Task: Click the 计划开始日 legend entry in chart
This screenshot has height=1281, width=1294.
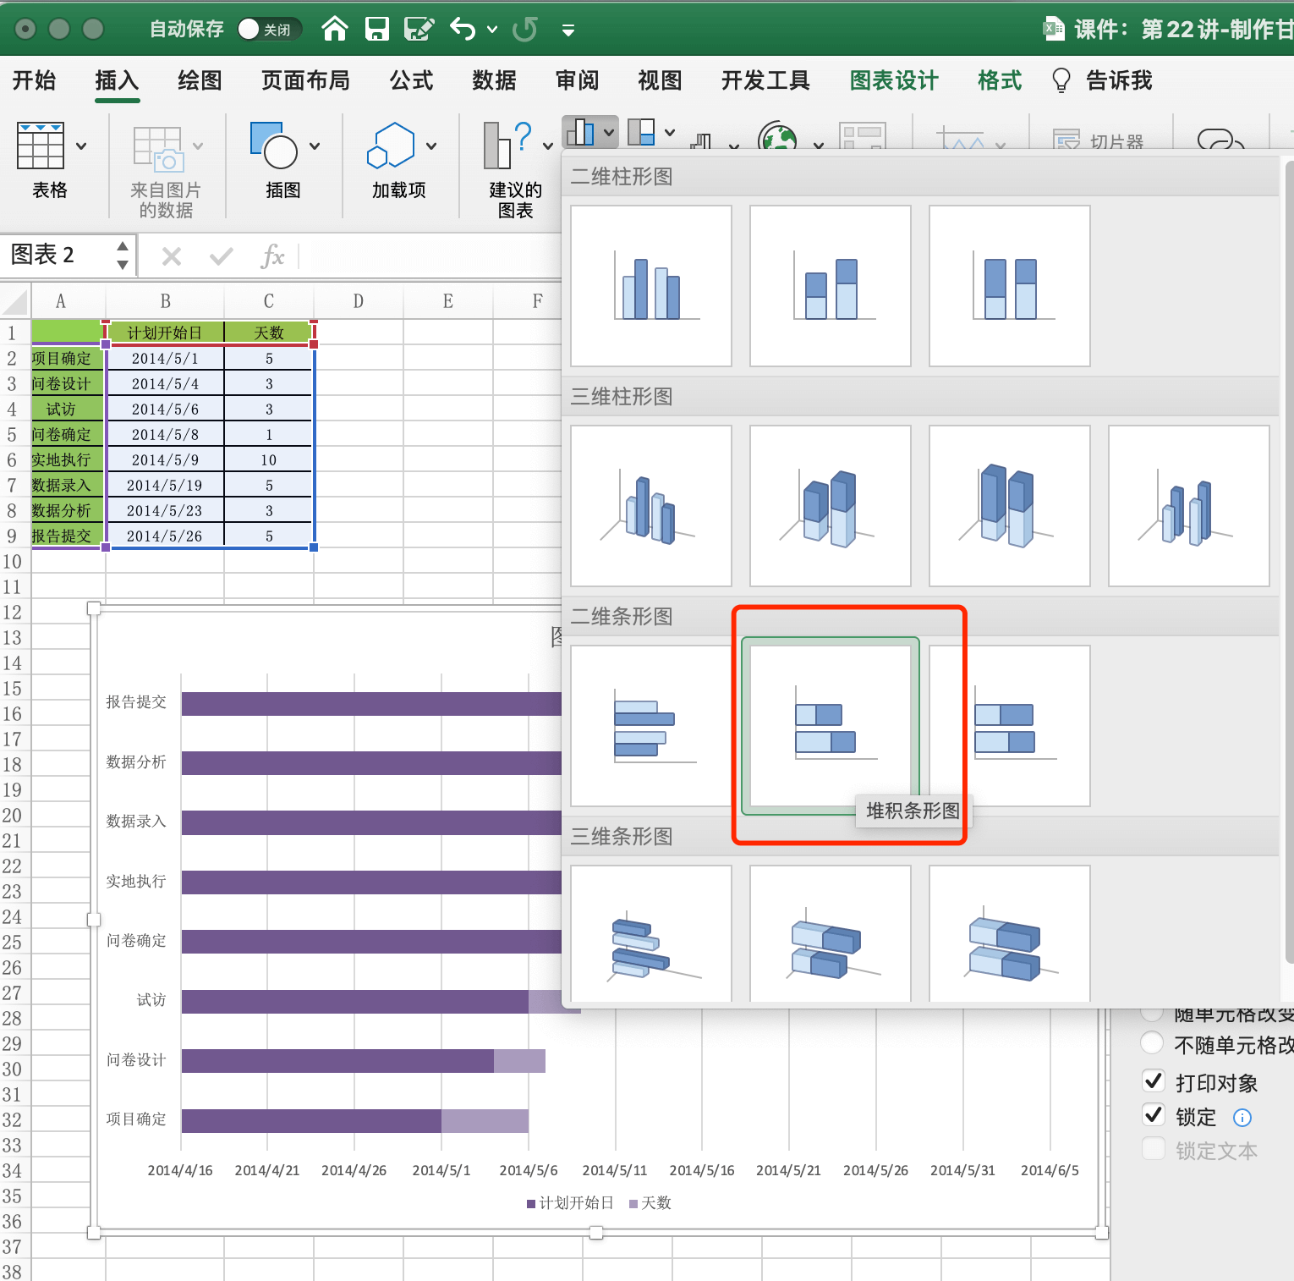Action: coord(570,1202)
